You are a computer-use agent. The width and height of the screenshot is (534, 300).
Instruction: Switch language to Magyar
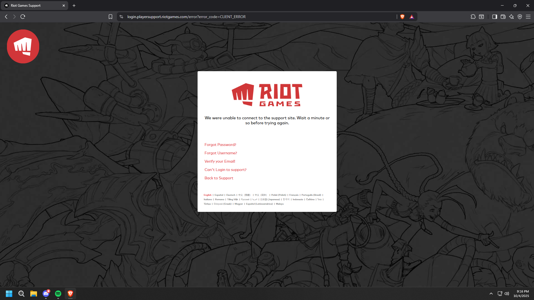pyautogui.click(x=239, y=204)
